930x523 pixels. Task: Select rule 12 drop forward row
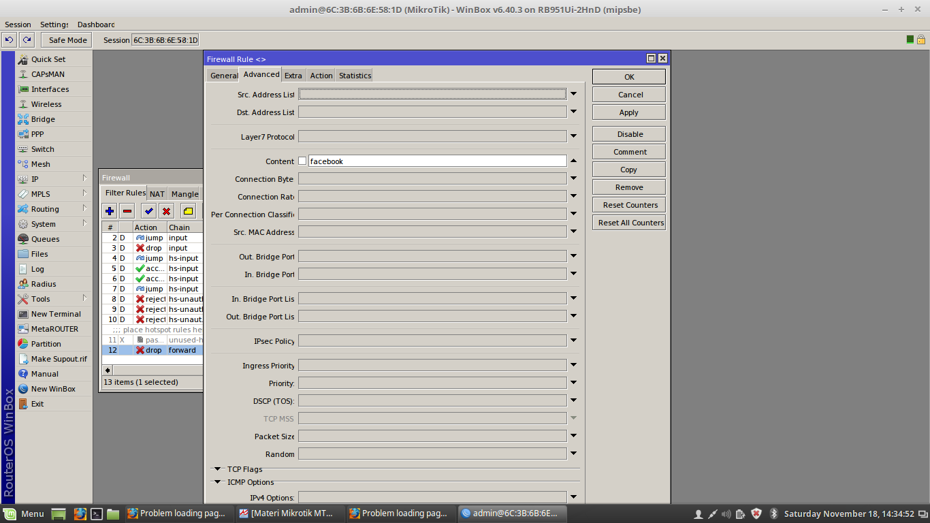pos(153,350)
